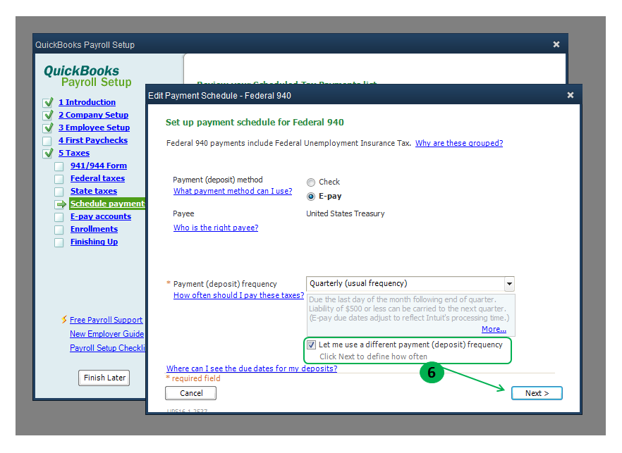Click the lightning icon beside Free Payroll Support
The width and height of the screenshot is (622, 453).
tap(64, 319)
